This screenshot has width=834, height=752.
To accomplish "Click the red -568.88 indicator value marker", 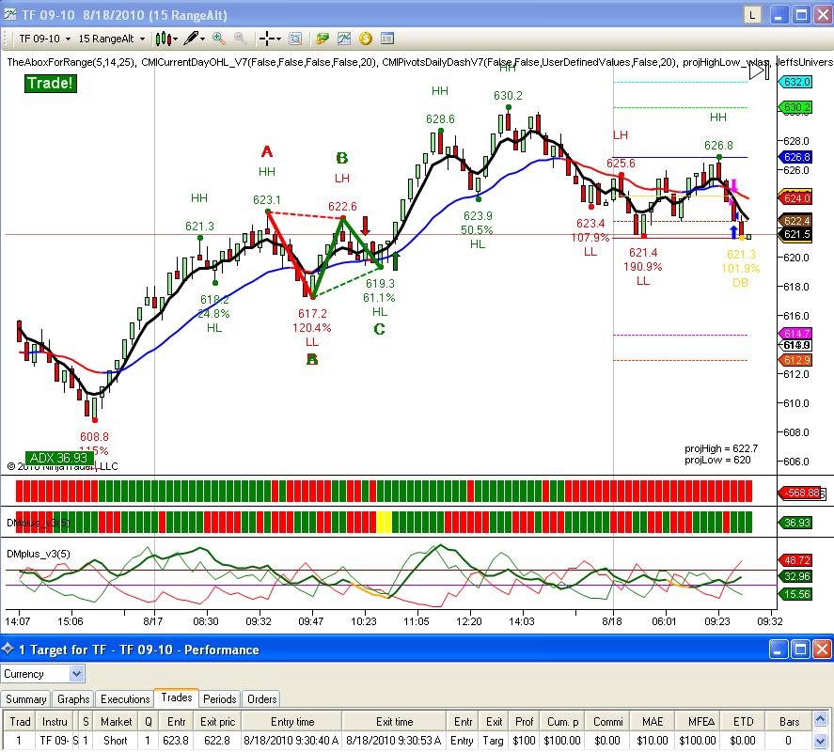I will pyautogui.click(x=801, y=493).
